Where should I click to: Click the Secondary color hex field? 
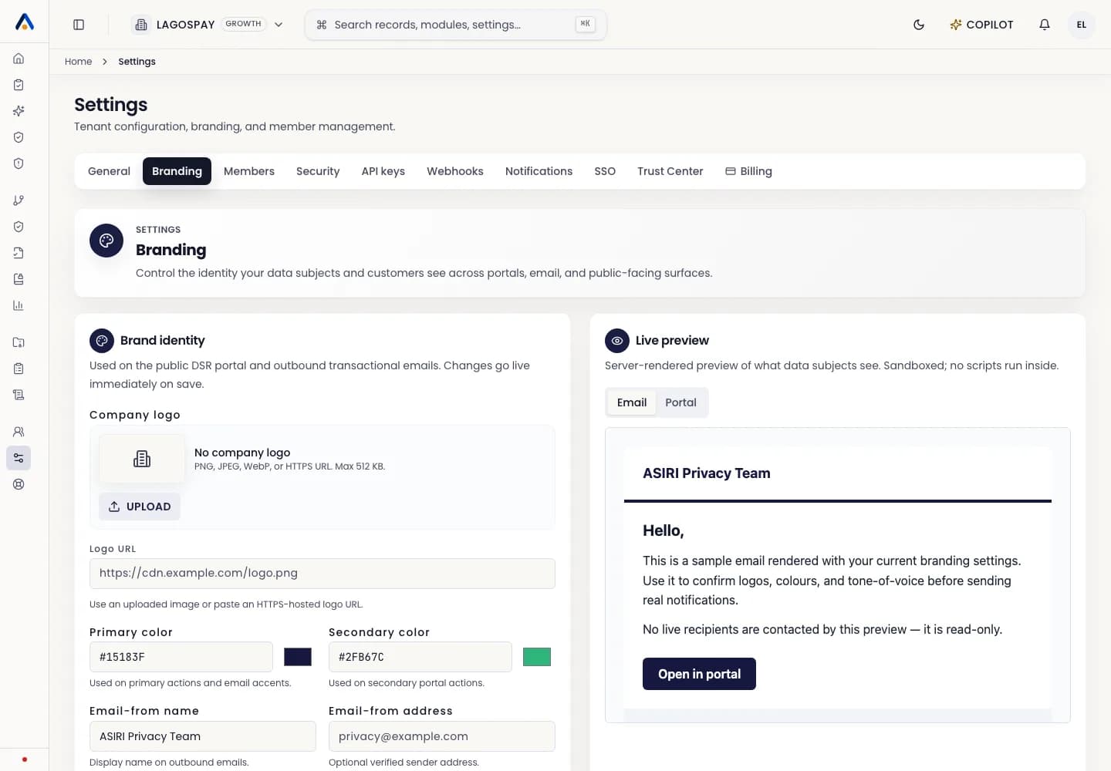click(420, 657)
